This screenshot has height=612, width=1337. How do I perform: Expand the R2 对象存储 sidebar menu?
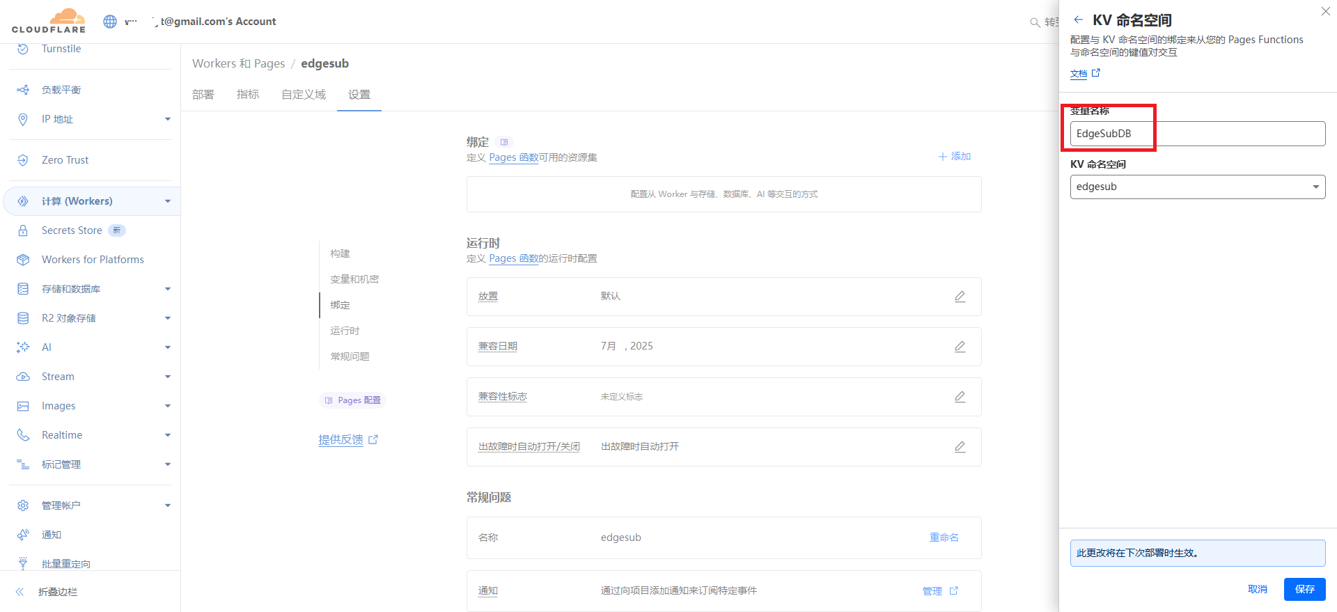coord(167,318)
